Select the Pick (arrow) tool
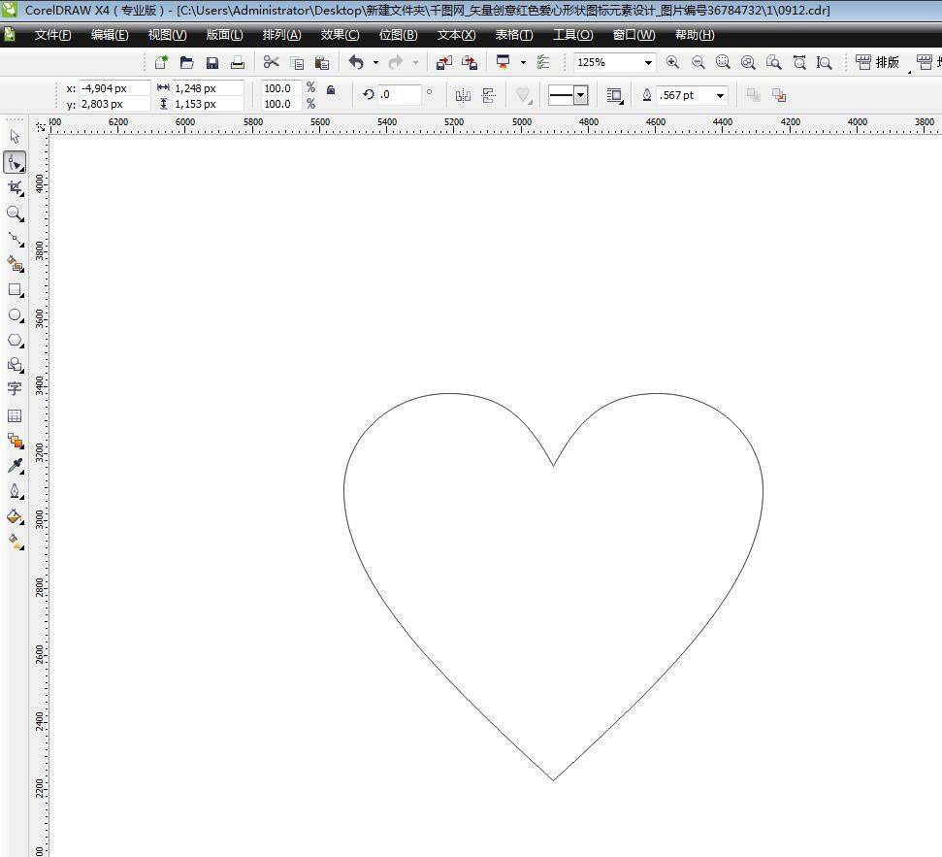This screenshot has width=942, height=857. (15, 137)
